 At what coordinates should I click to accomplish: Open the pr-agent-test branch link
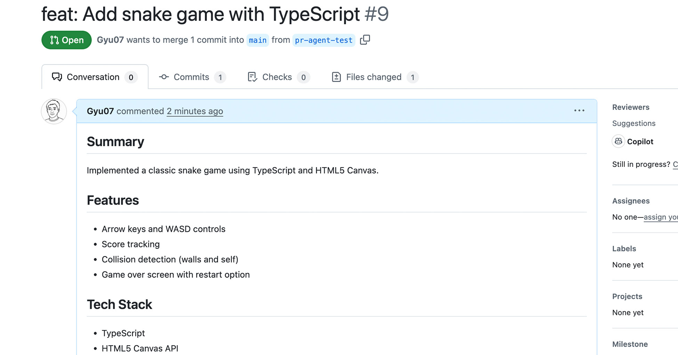323,40
